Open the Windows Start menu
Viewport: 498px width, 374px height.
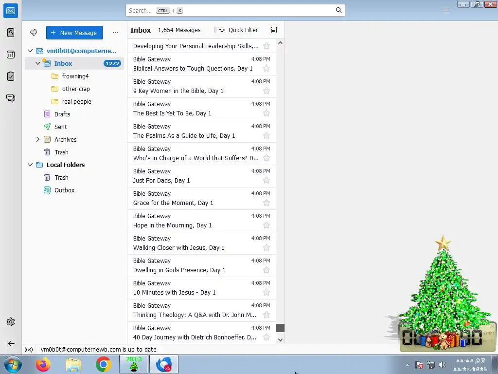coord(13,364)
